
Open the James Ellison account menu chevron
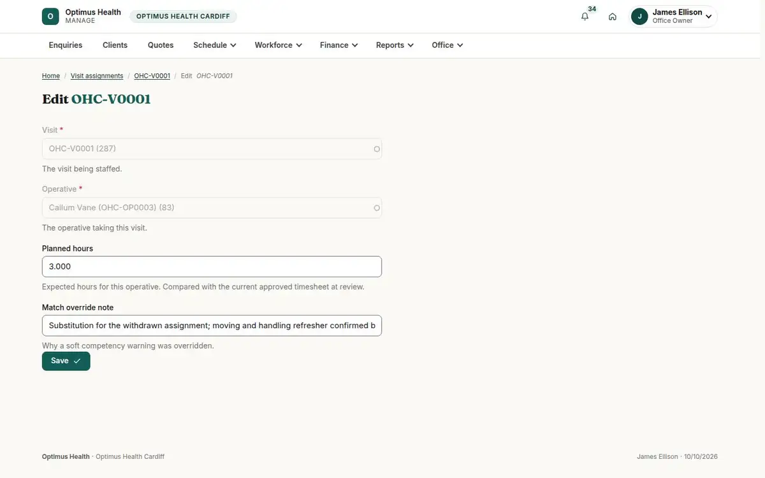point(708,17)
